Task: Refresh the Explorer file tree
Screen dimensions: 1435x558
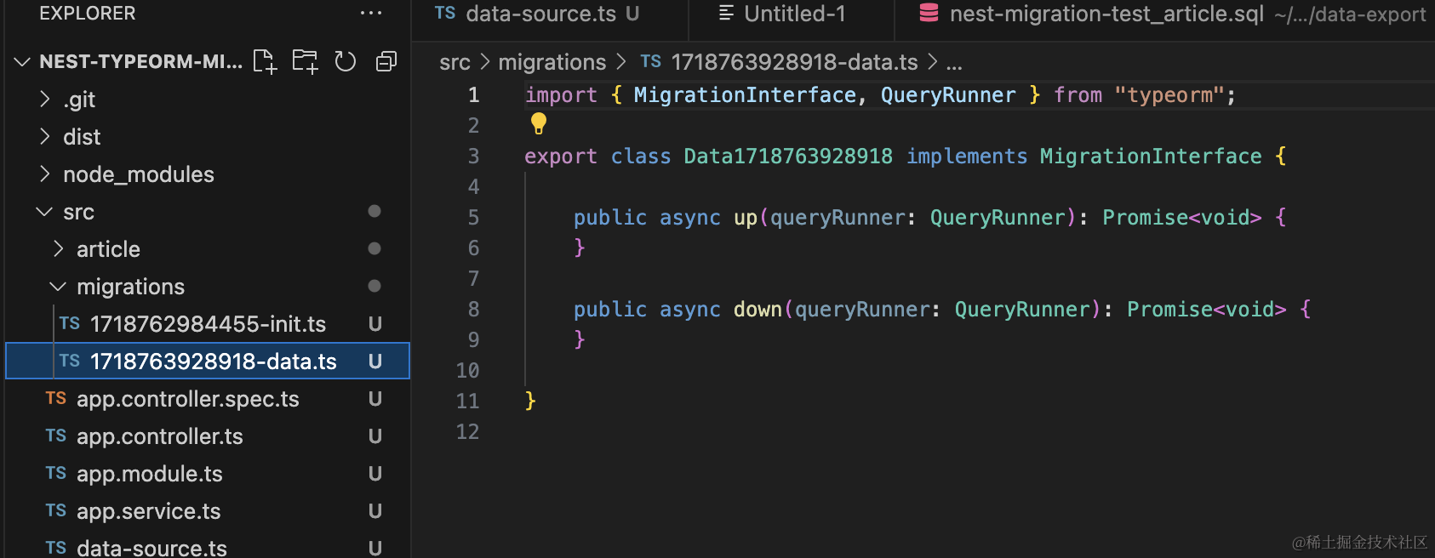Action: point(345,61)
